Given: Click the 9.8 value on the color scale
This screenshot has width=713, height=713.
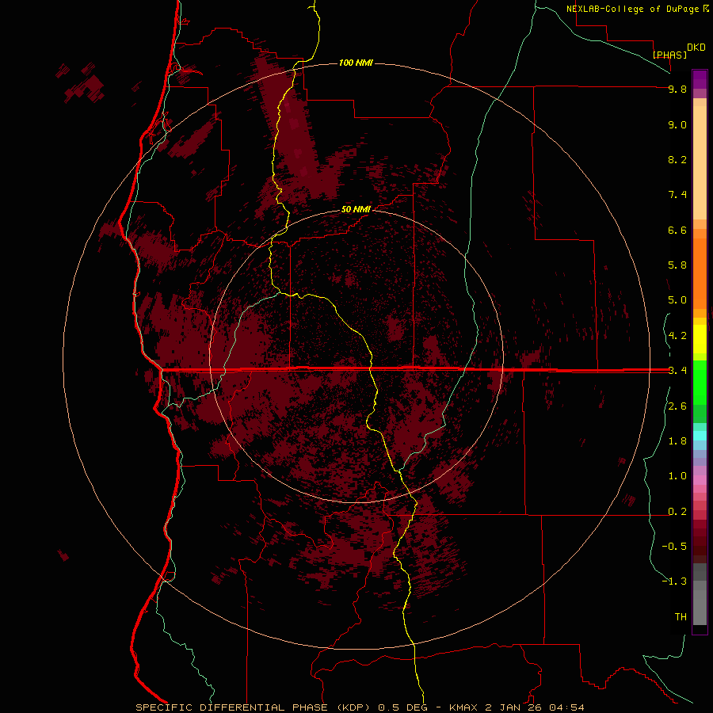Looking at the screenshot, I should (677, 89).
